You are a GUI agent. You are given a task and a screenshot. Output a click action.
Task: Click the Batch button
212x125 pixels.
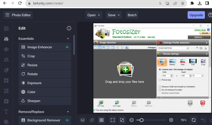[x=132, y=15]
